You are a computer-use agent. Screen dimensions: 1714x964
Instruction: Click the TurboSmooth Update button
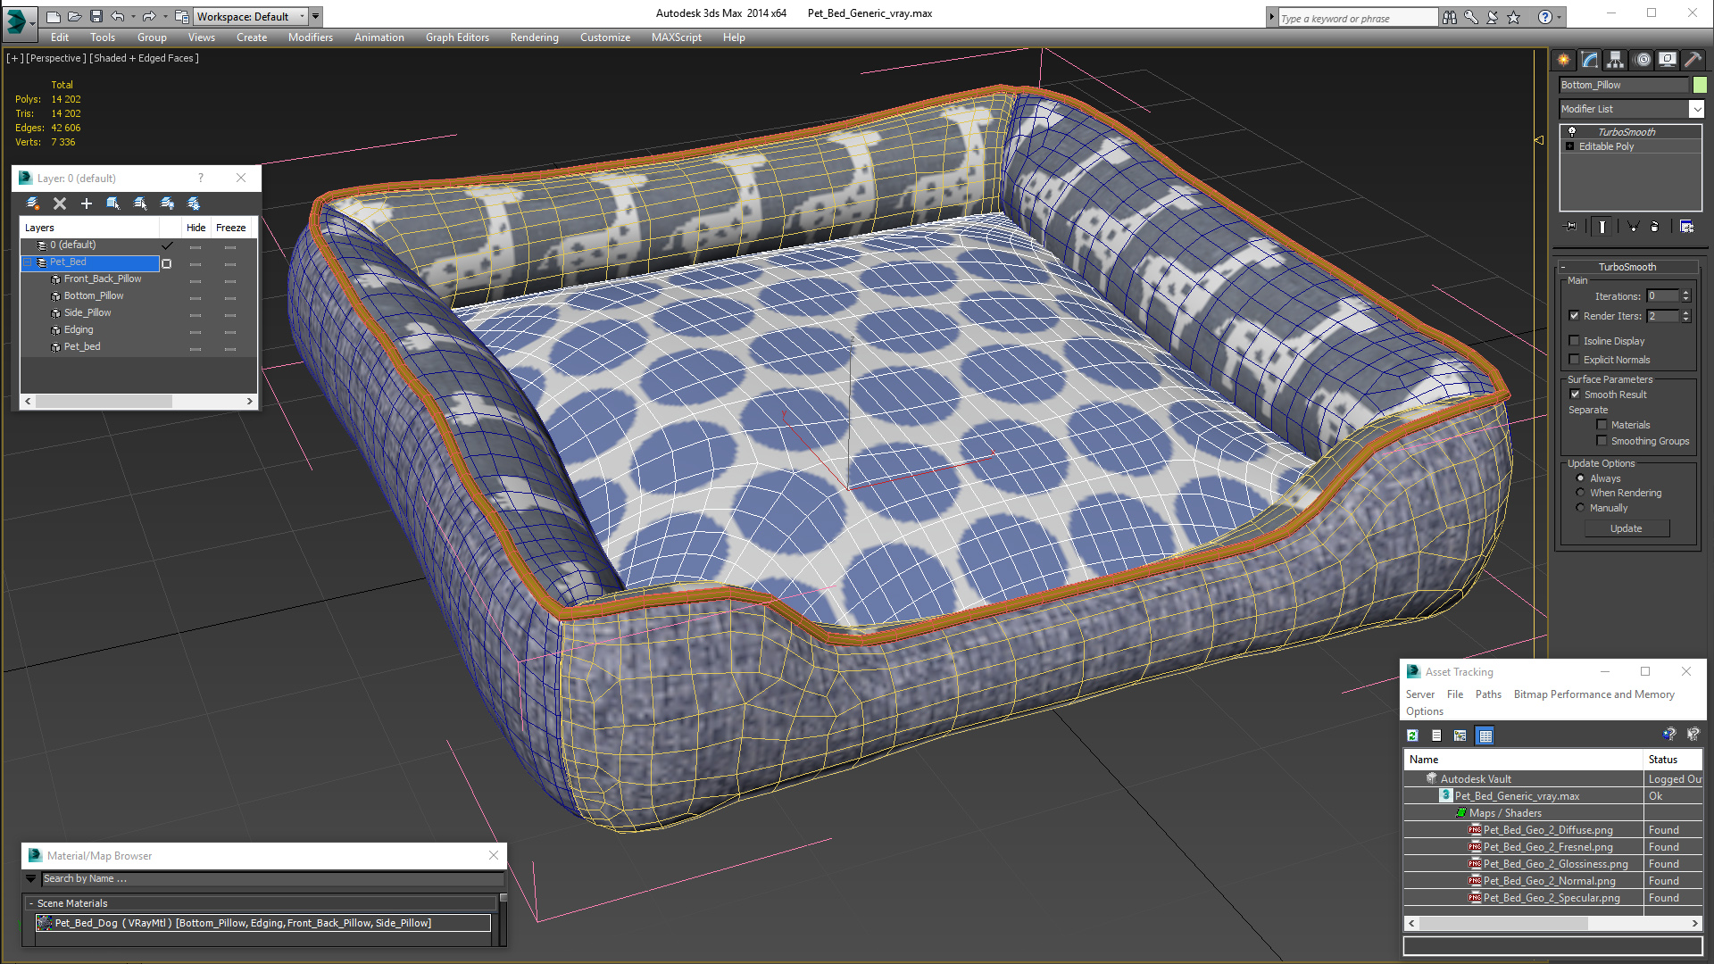click(x=1626, y=528)
